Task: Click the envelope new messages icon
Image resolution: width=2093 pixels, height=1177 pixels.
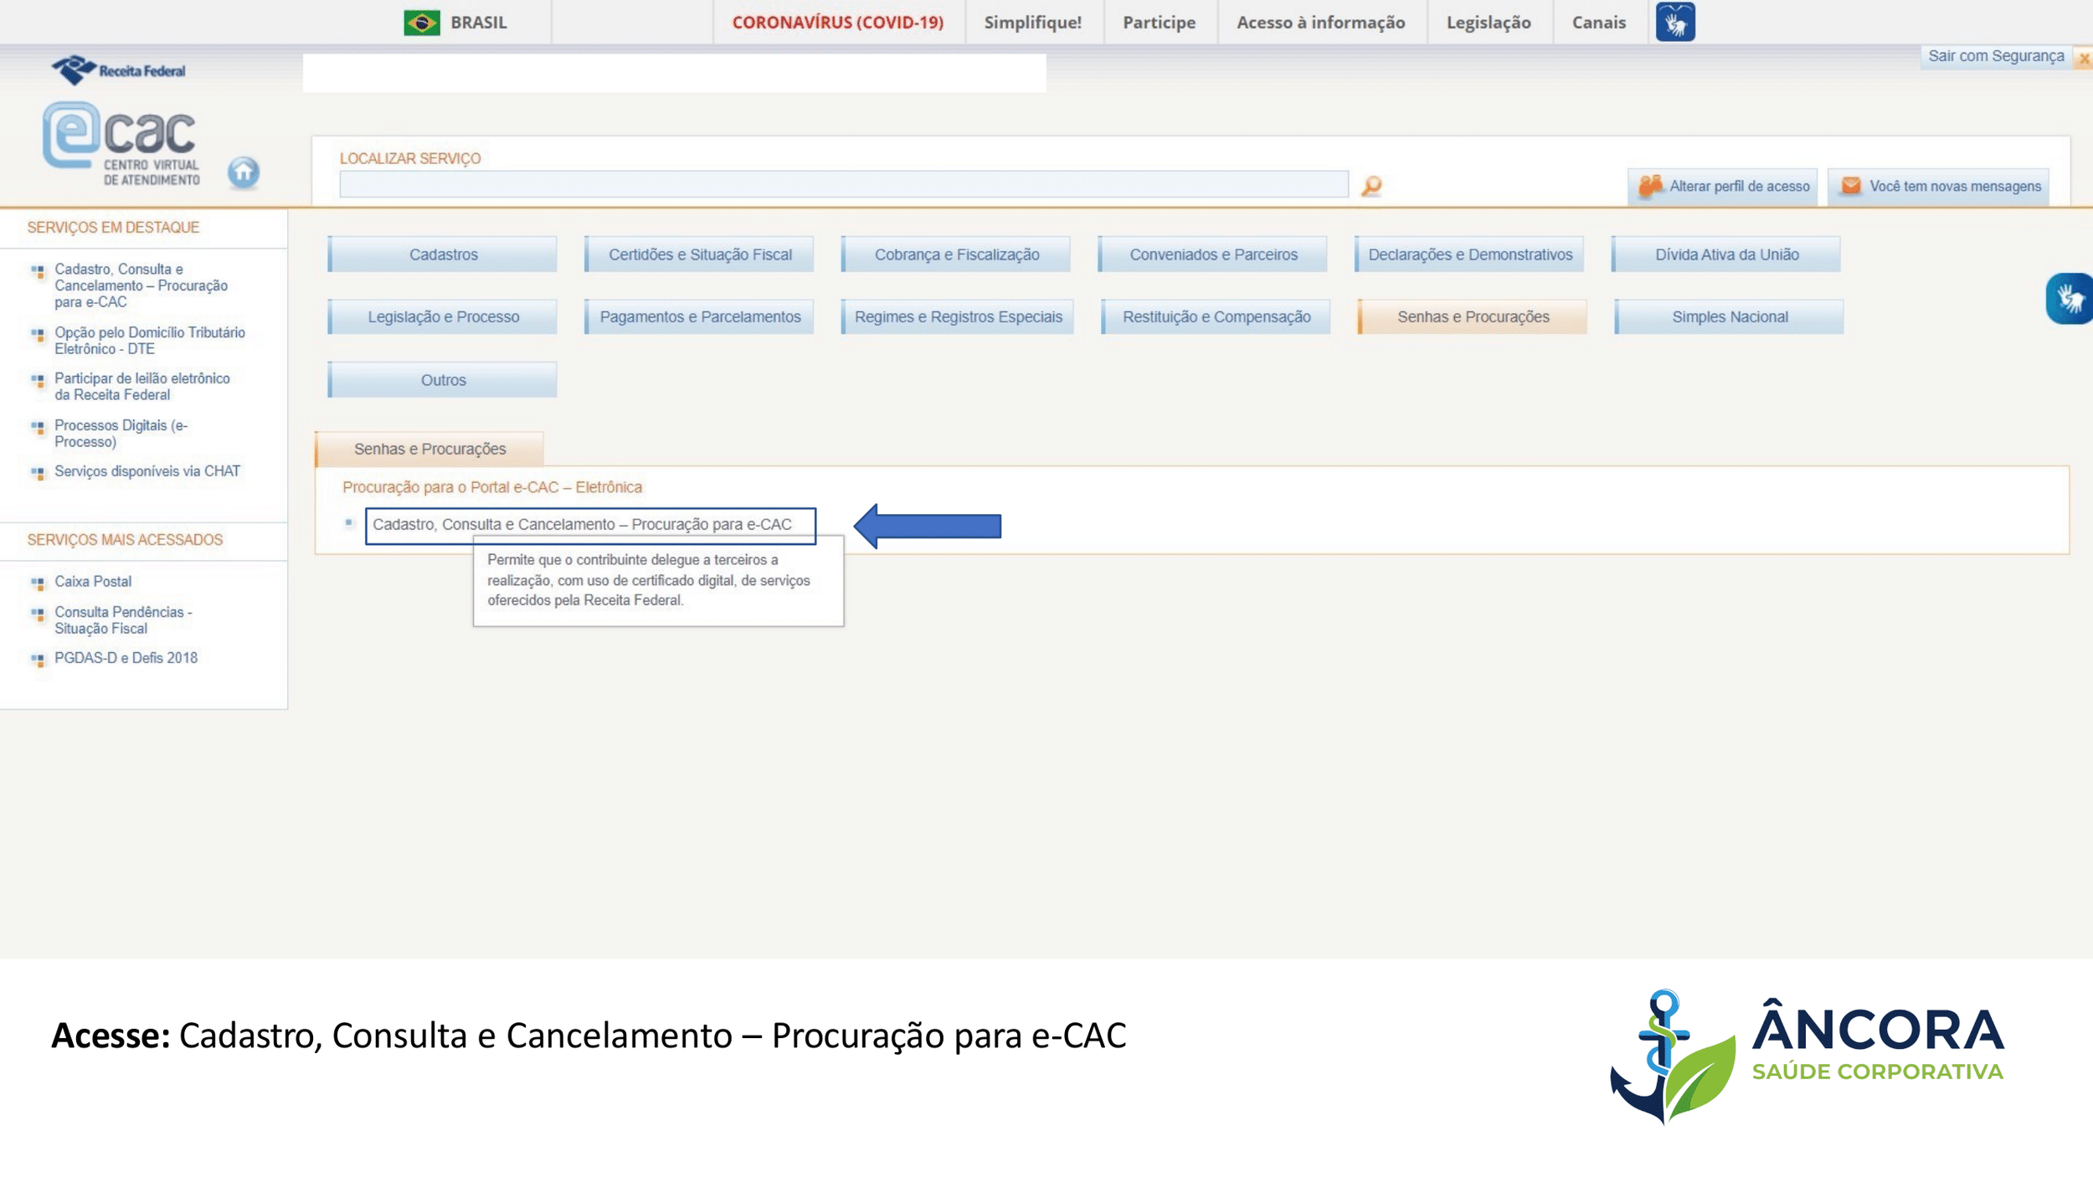Action: click(1850, 186)
